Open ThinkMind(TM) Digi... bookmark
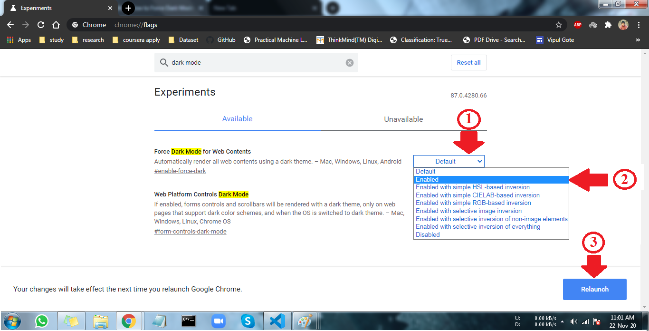Viewport: 649px width, 331px height. pyautogui.click(x=349, y=40)
